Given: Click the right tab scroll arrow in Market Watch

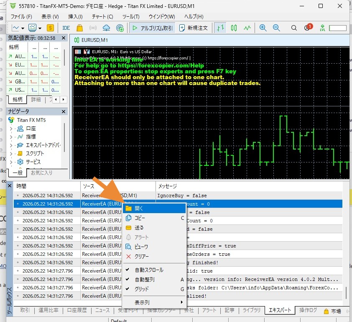Looking at the screenshot, I should 63,99.
